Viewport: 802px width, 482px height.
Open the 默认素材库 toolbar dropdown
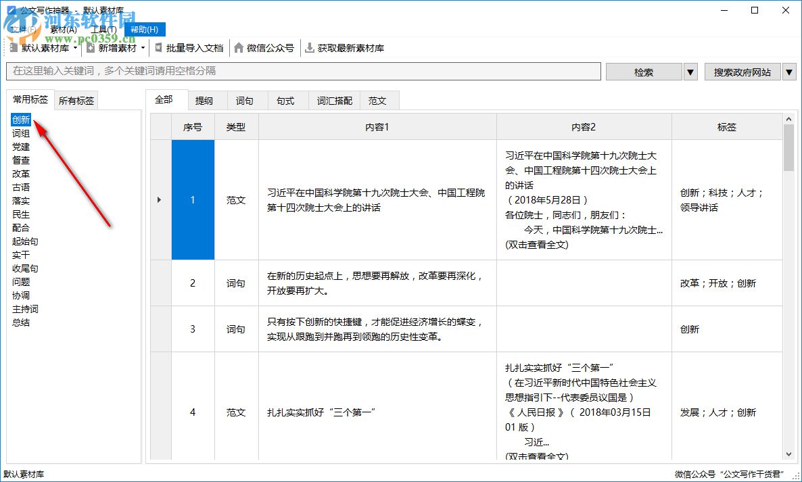(44, 48)
